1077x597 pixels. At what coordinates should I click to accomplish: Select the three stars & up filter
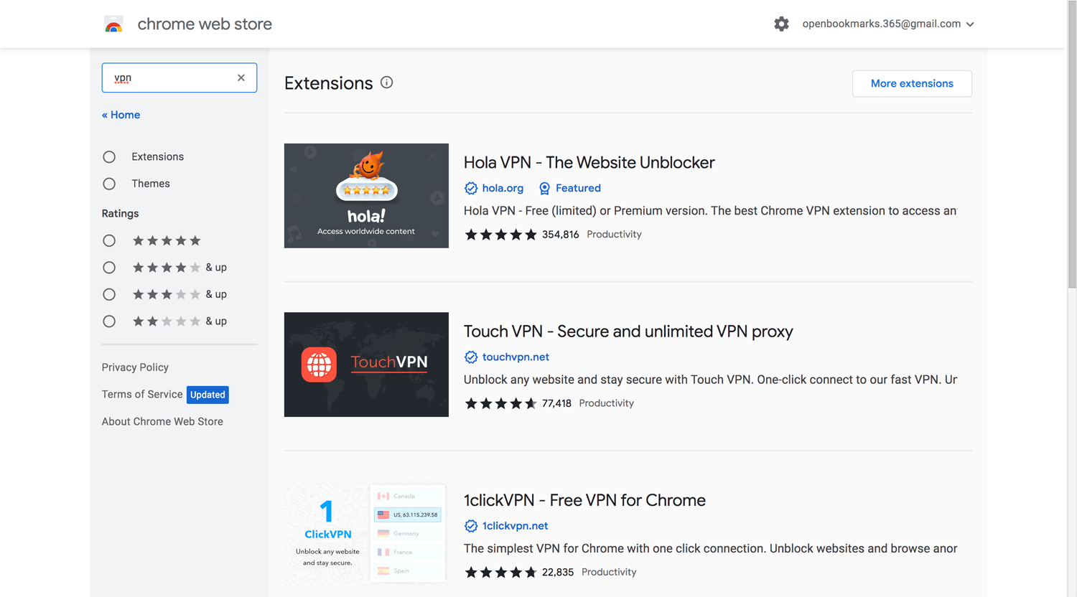(x=109, y=294)
